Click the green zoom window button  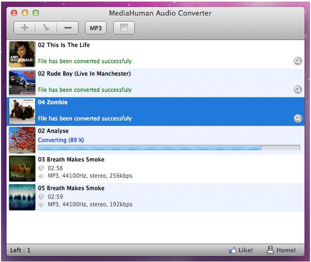[x=36, y=13]
